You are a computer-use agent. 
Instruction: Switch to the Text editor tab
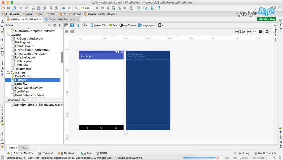pyautogui.click(x=24, y=147)
